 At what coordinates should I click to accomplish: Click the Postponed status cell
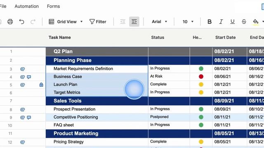pyautogui.click(x=169, y=117)
